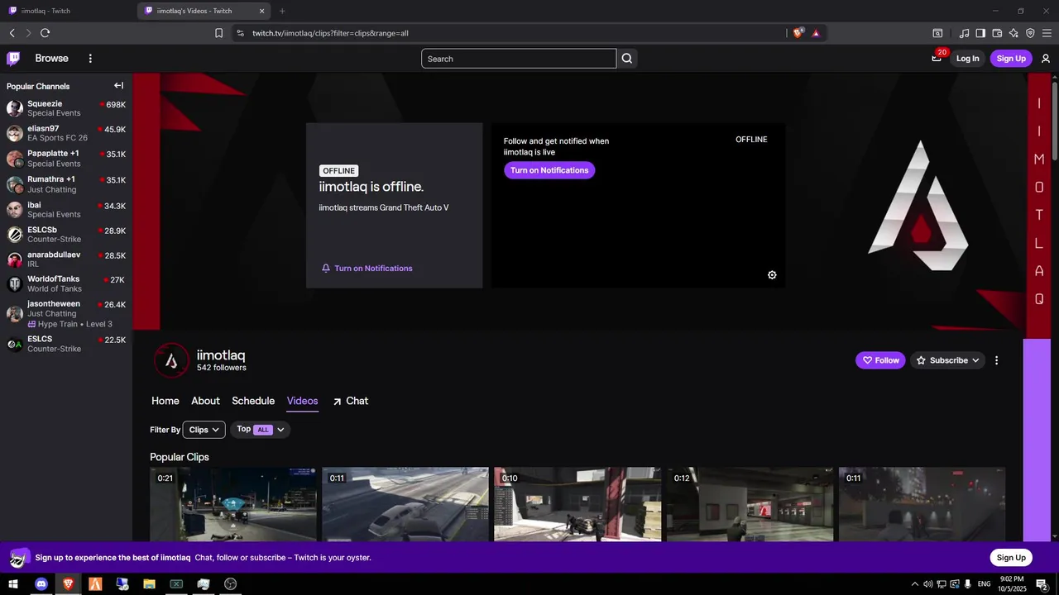
Task: Play the 0:10 popular clip thumbnail
Action: coord(577,504)
